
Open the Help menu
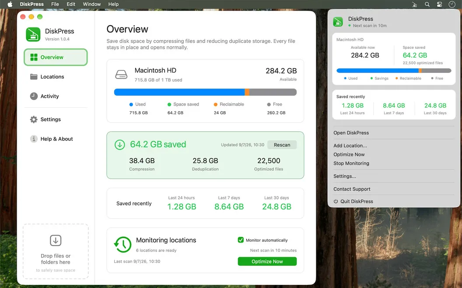pyautogui.click(x=113, y=4)
